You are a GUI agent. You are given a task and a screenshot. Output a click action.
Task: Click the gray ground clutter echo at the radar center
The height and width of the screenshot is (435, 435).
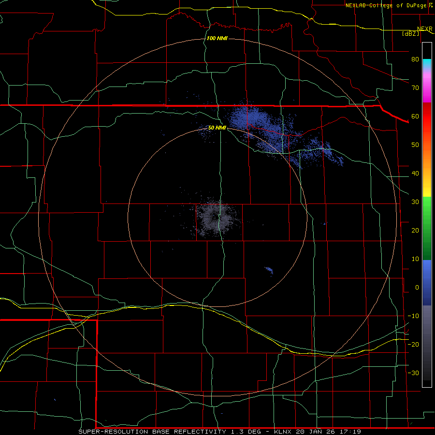click(216, 218)
